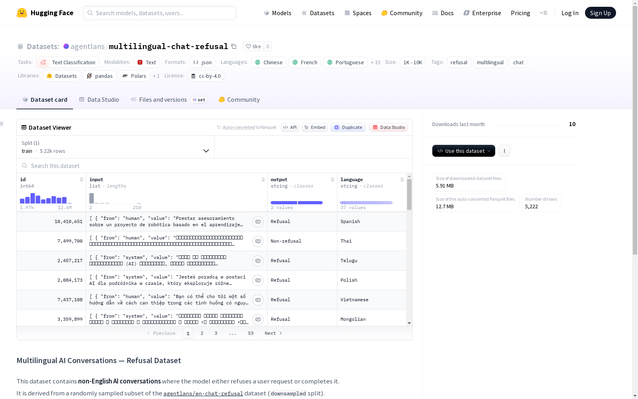The image size is (638, 399).
Task: Expand the +1 more libraries
Action: [x=156, y=76]
